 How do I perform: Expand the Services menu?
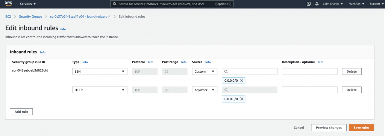click(x=28, y=4)
